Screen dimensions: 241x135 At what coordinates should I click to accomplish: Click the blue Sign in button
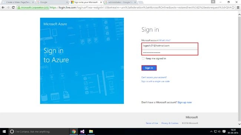click(149, 68)
